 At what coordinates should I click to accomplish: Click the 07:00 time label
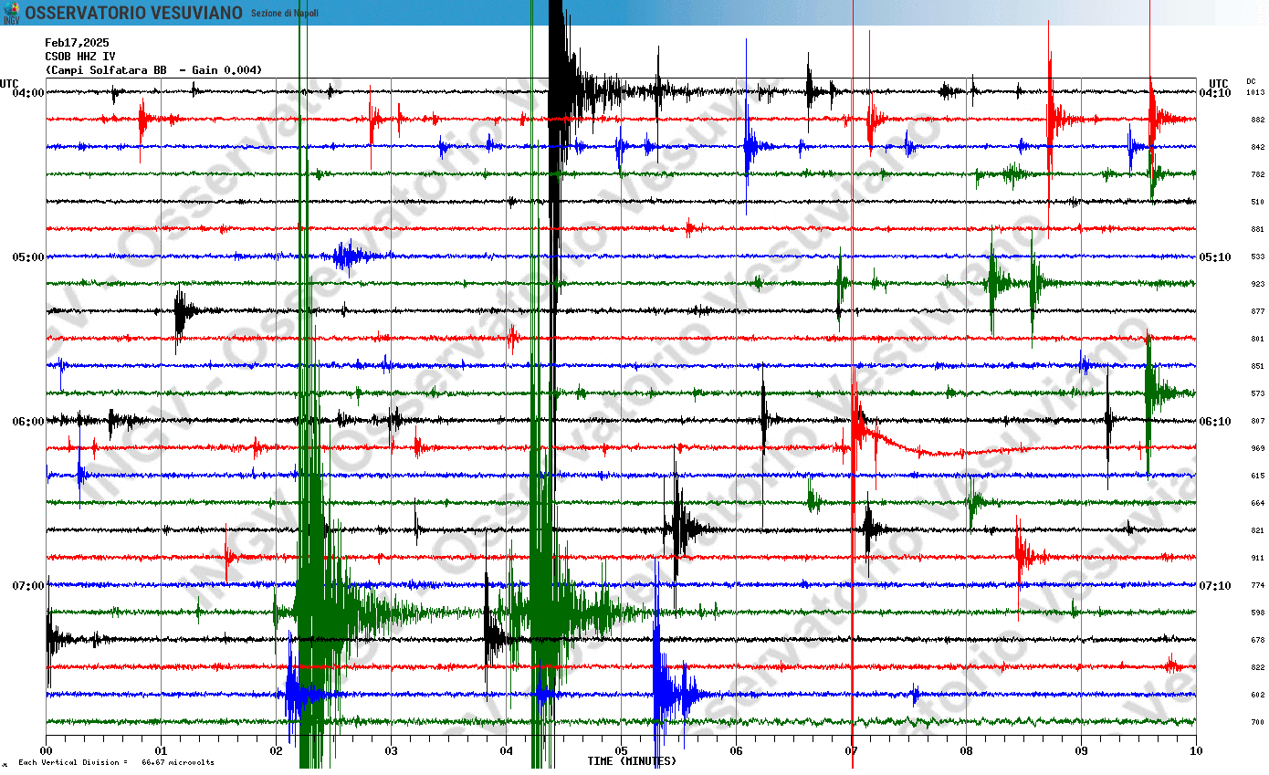[28, 585]
